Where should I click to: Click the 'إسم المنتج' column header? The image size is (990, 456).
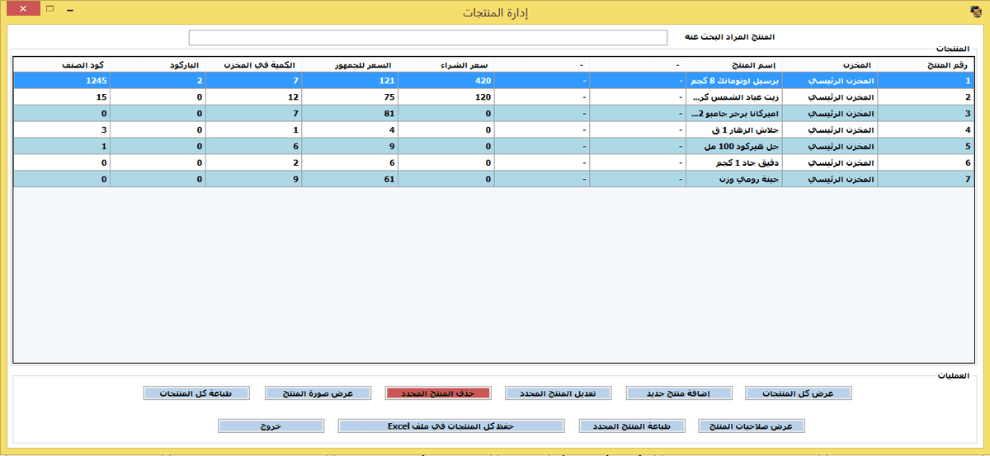(x=733, y=64)
